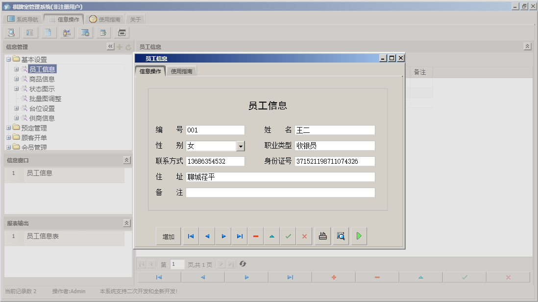This screenshot has width=538, height=302.
Task: Click the 增加 button to add an employee
Action: 168,236
